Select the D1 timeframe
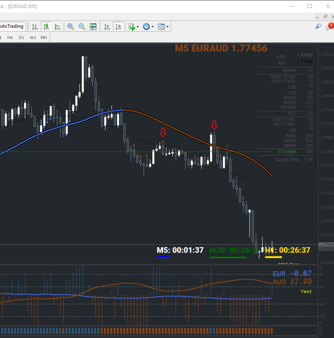The image size is (334, 338). tap(22, 38)
